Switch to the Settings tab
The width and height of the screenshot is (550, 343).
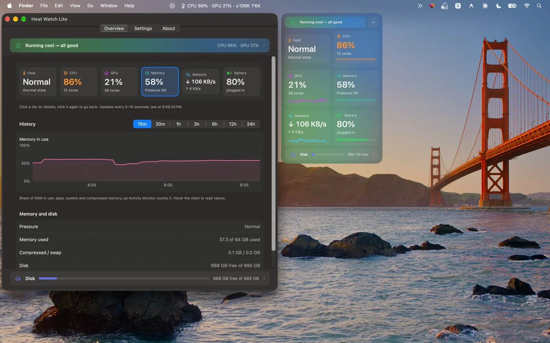pyautogui.click(x=143, y=28)
